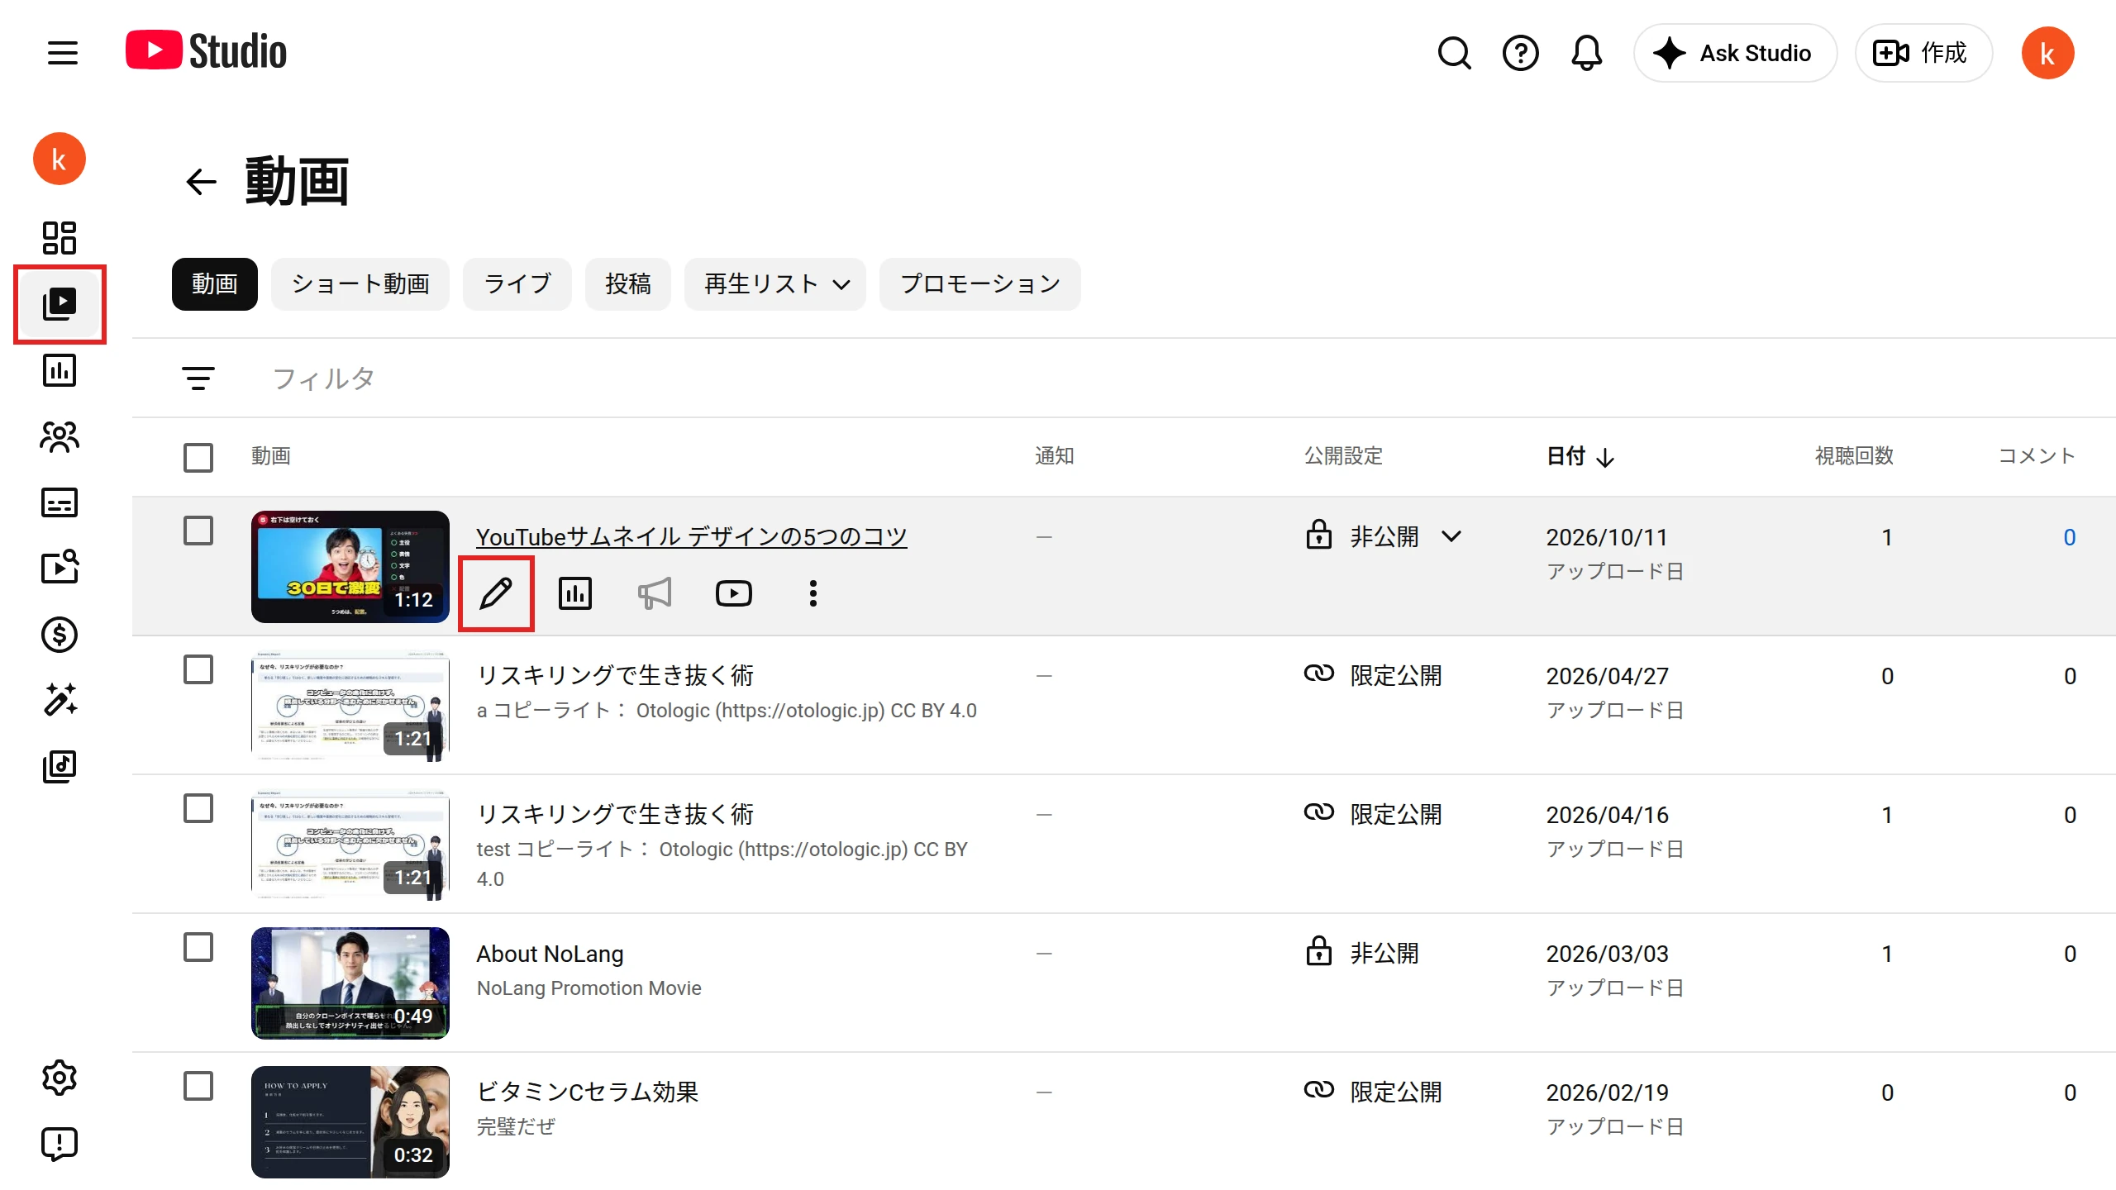Open the Settings gear in the sidebar
This screenshot has height=1190, width=2116.
(x=60, y=1078)
